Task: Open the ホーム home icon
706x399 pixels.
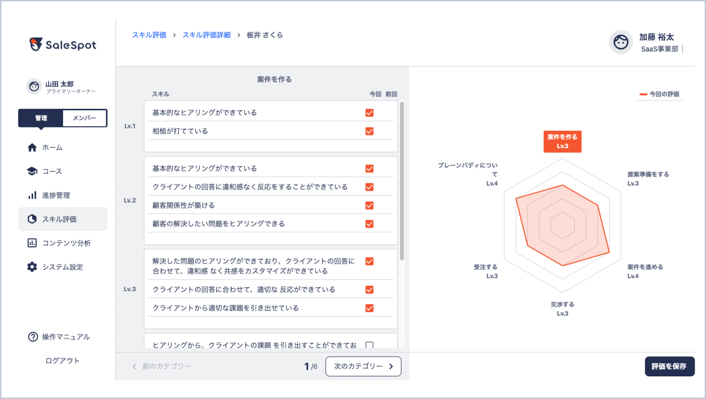Action: [x=32, y=147]
